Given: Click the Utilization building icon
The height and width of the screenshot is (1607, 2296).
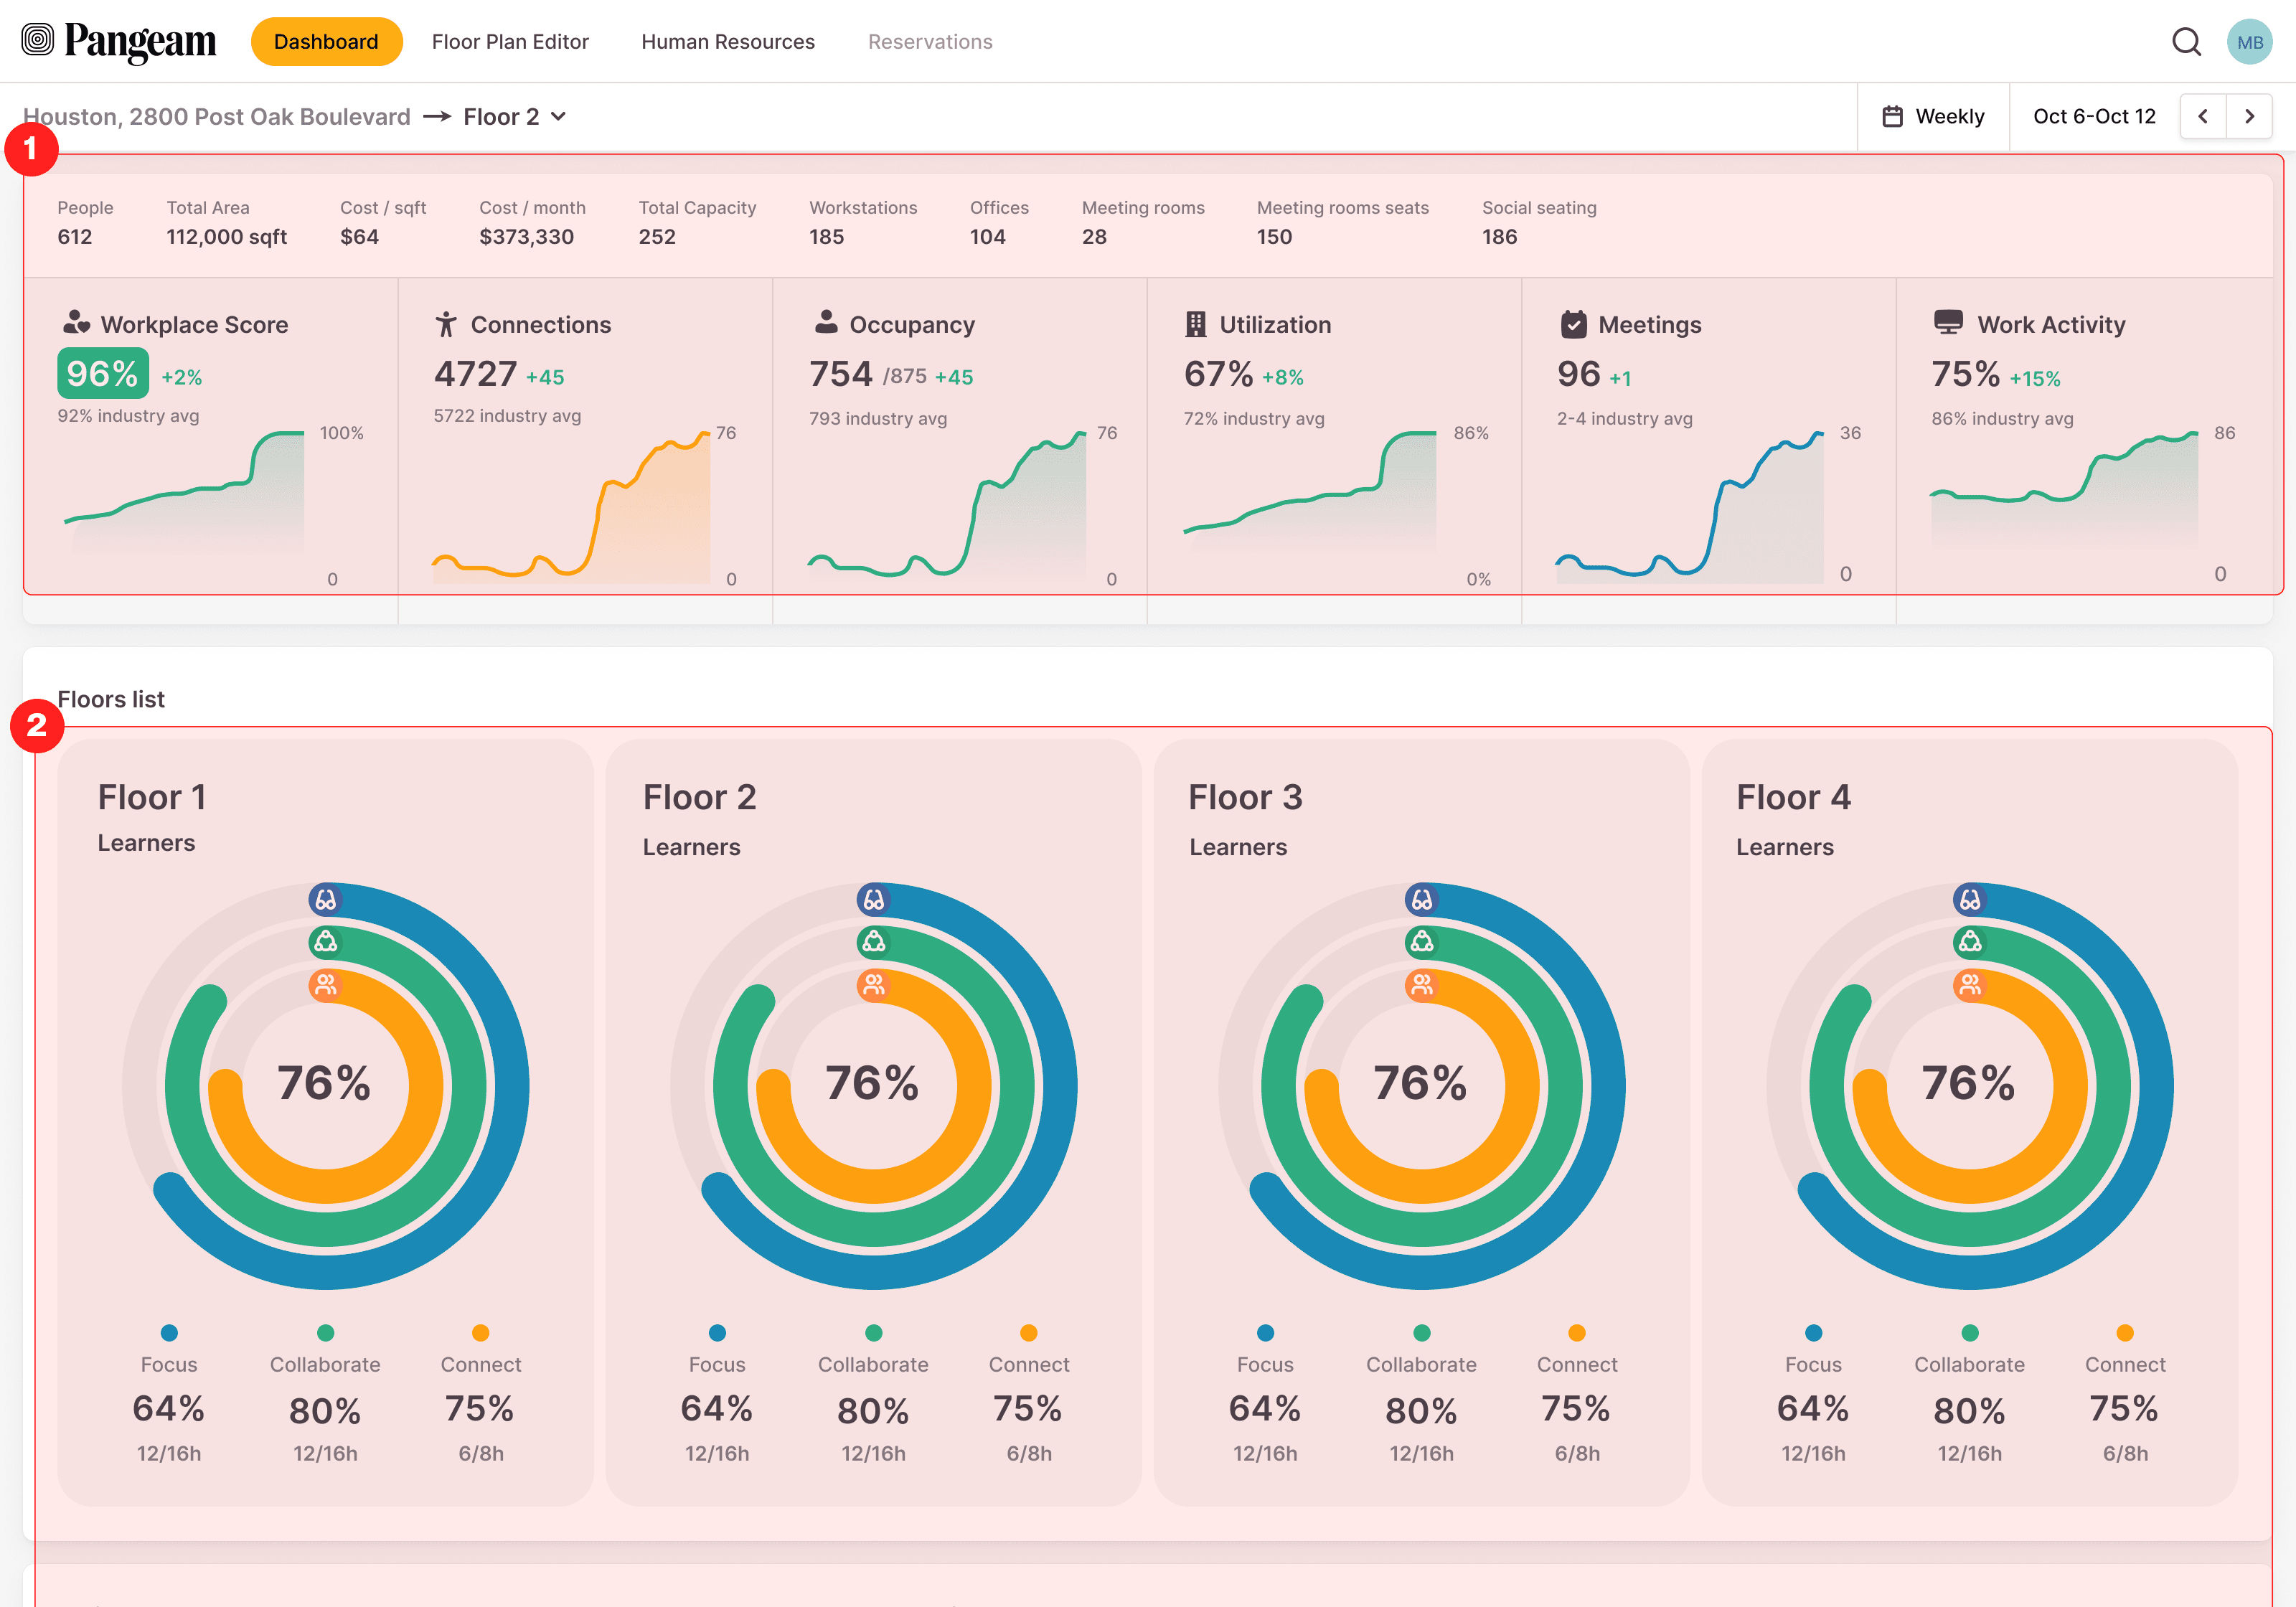Looking at the screenshot, I should click(1195, 324).
